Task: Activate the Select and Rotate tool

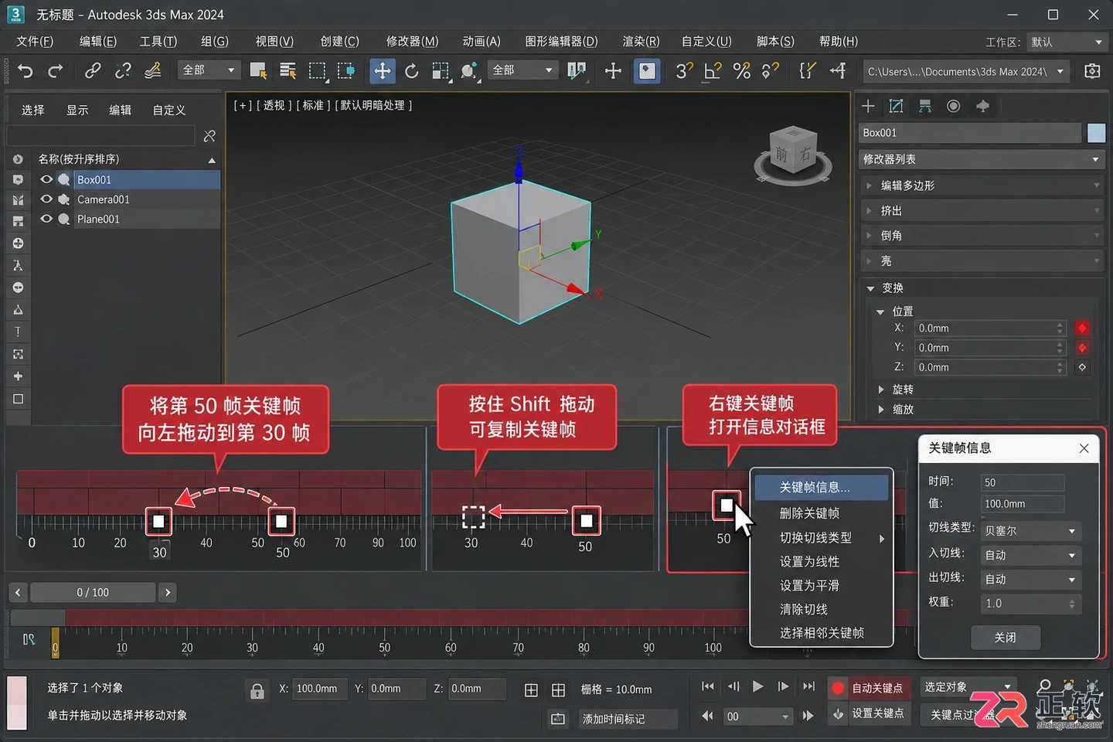Action: (x=411, y=71)
